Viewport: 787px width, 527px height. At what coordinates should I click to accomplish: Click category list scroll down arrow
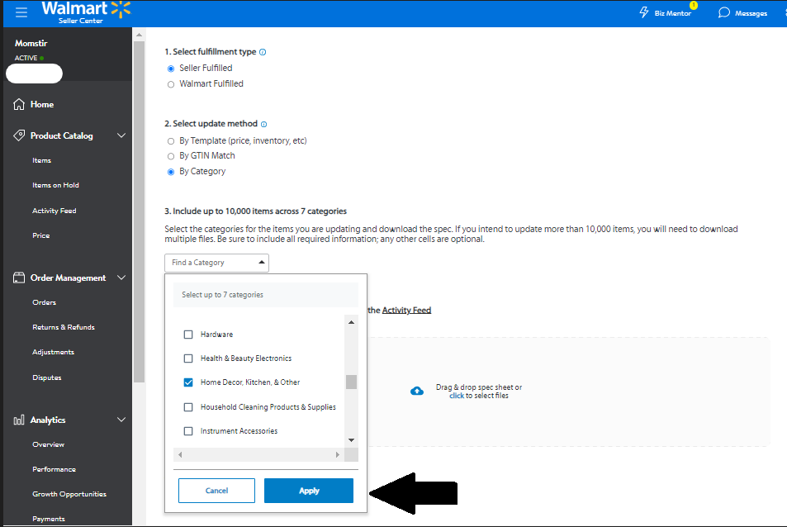click(x=351, y=440)
